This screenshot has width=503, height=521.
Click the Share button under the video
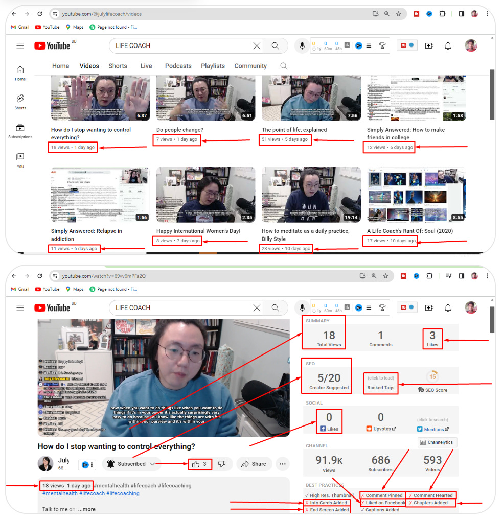(x=254, y=464)
